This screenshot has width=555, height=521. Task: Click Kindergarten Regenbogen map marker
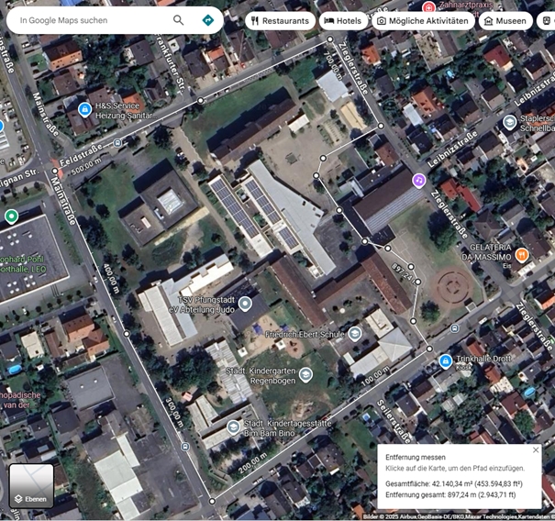[305, 374]
